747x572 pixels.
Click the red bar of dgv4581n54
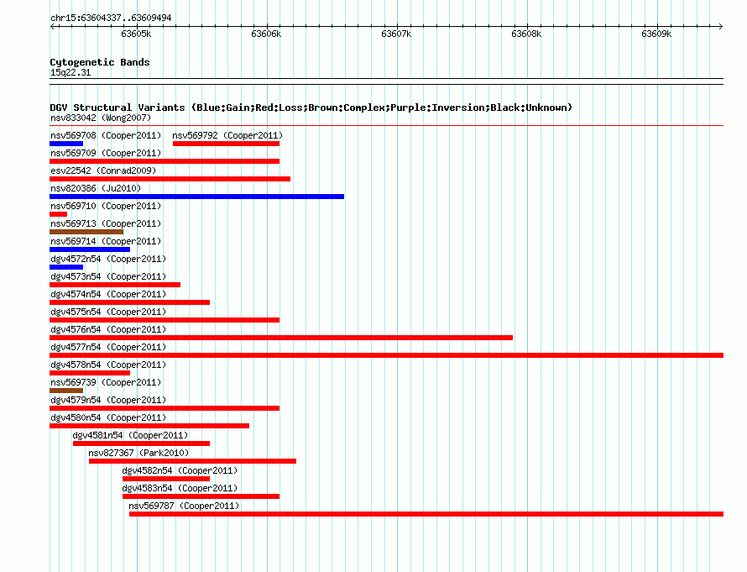[x=141, y=443]
